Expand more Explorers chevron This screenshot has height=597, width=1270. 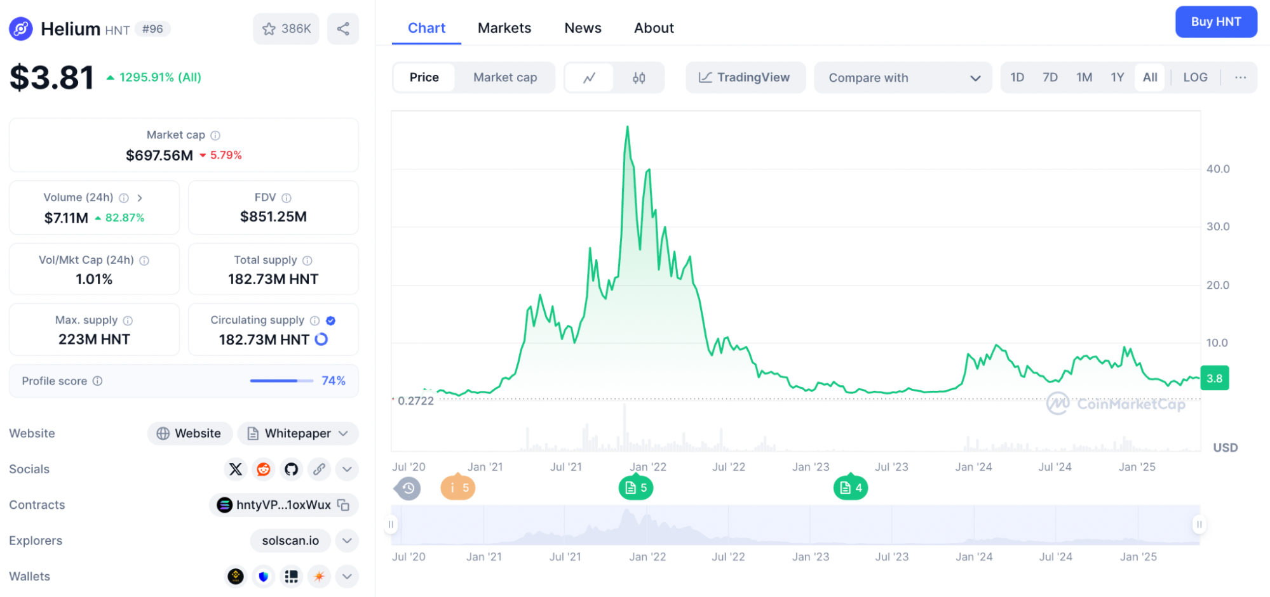click(347, 541)
